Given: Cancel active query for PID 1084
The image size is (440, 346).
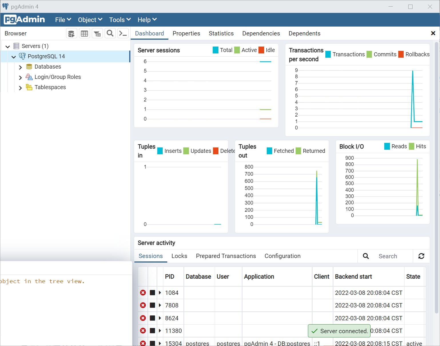Looking at the screenshot, I should tap(152, 293).
